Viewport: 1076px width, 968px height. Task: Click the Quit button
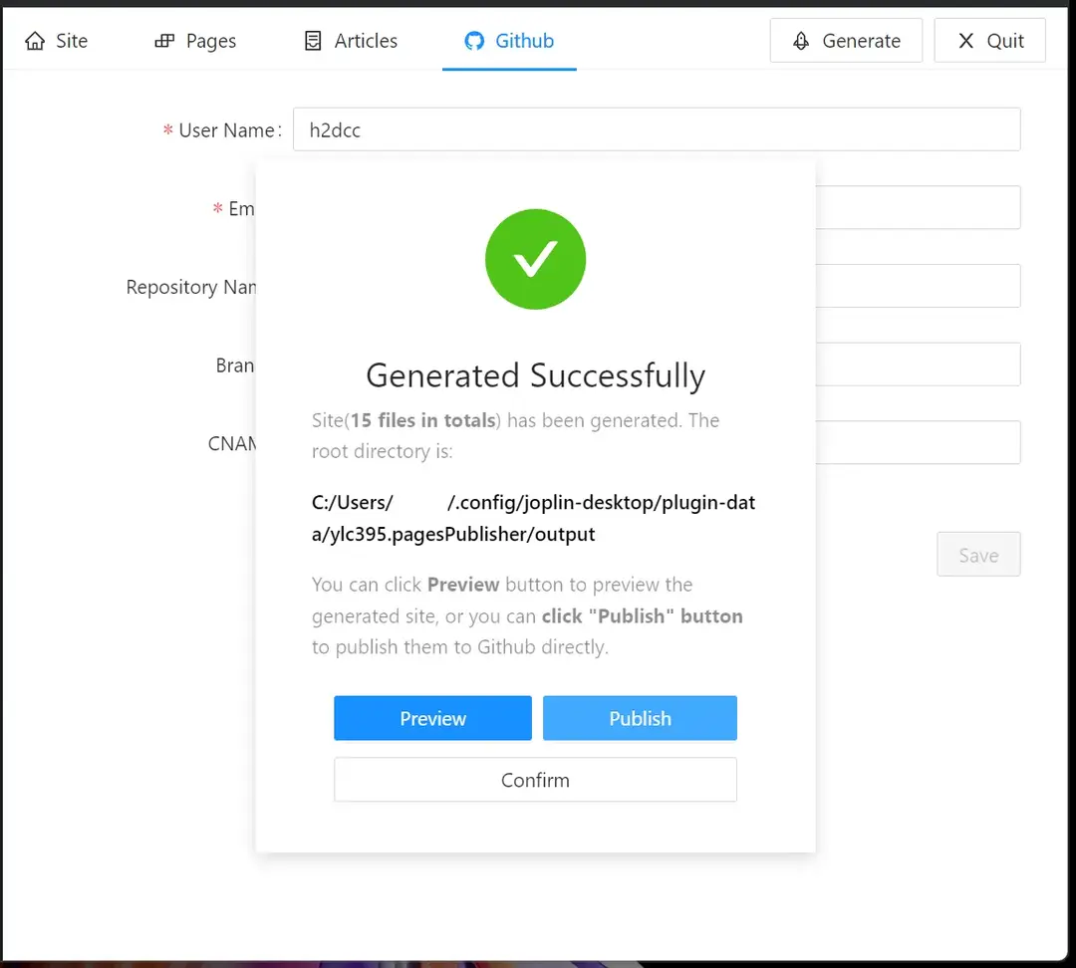tap(989, 41)
